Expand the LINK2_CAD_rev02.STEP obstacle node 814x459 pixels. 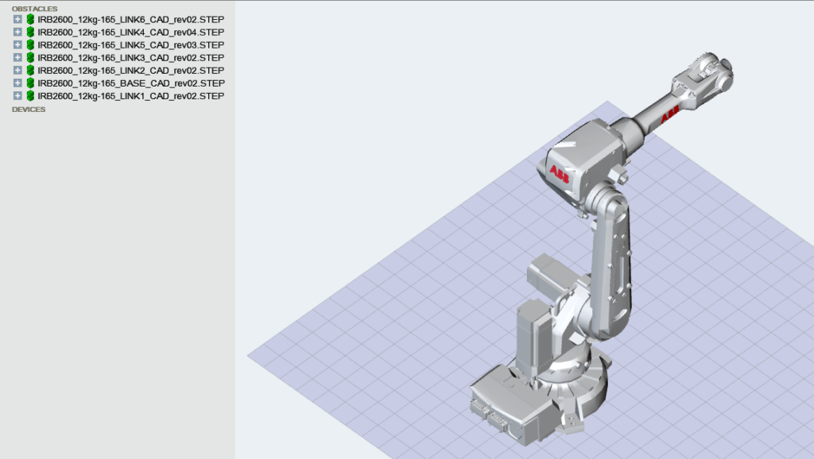coord(17,71)
